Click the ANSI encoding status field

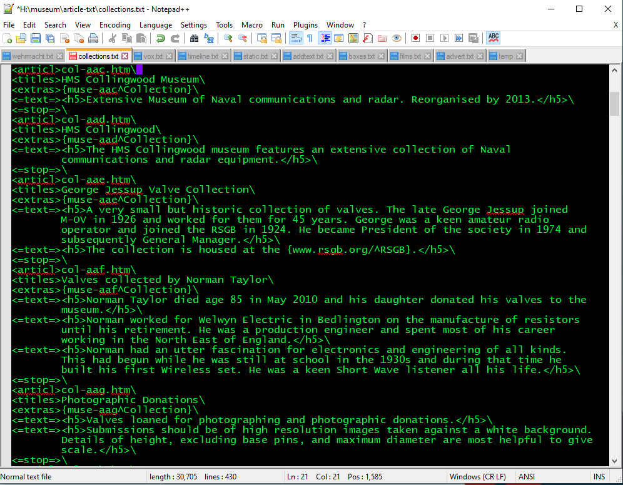(527, 477)
